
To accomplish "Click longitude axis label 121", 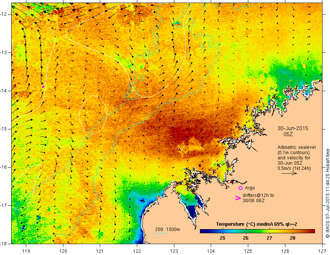I will click(x=100, y=251).
